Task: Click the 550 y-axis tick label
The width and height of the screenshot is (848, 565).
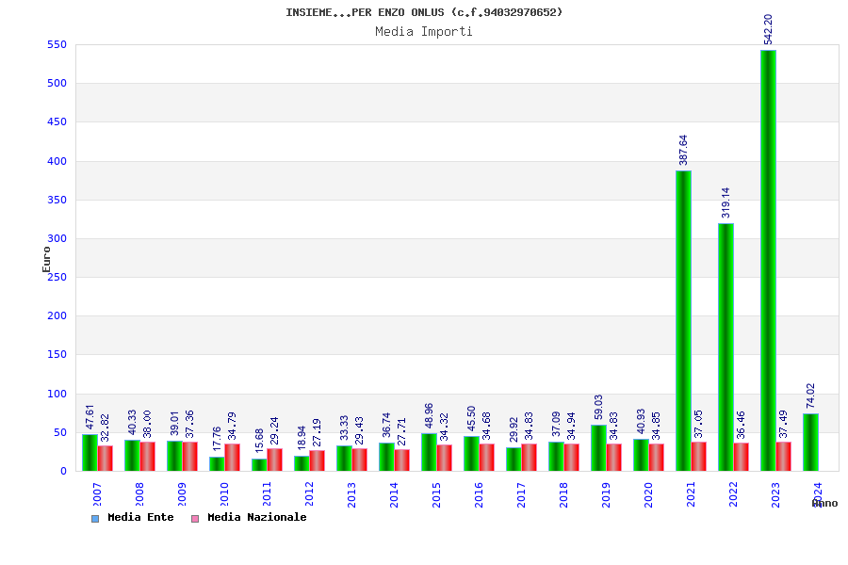Action: 57,44
